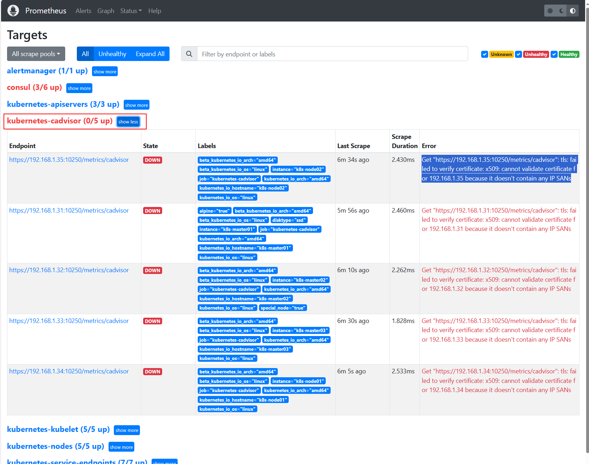Click the Endpoint column header
This screenshot has width=589, height=464.
coord(23,146)
